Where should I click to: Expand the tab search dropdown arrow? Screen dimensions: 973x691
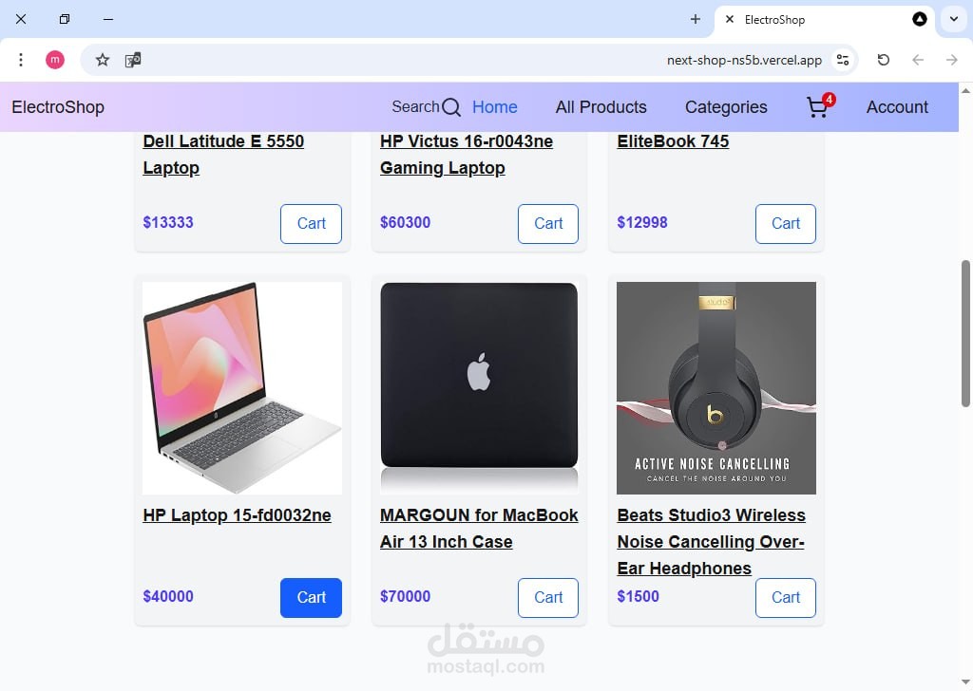(x=954, y=19)
